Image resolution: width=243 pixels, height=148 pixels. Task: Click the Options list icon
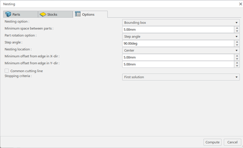78,14
